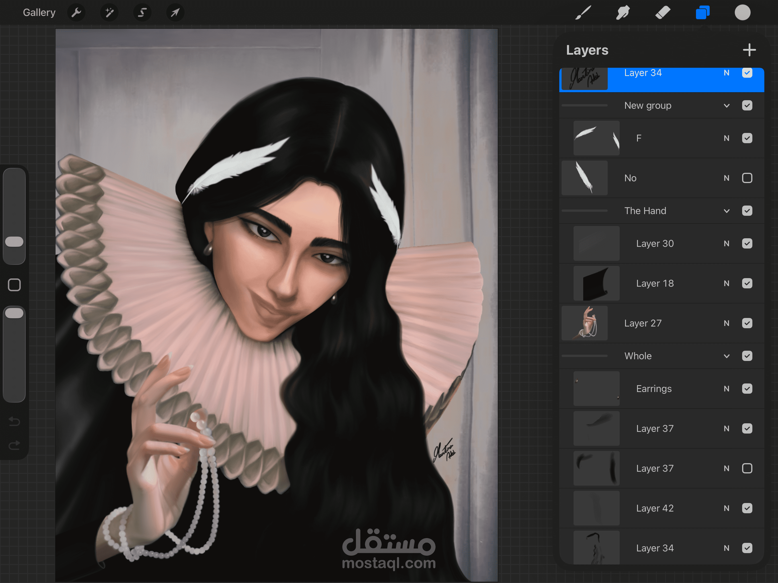Activate the Transform arrow tool
Viewport: 778px width, 583px height.
pos(175,13)
